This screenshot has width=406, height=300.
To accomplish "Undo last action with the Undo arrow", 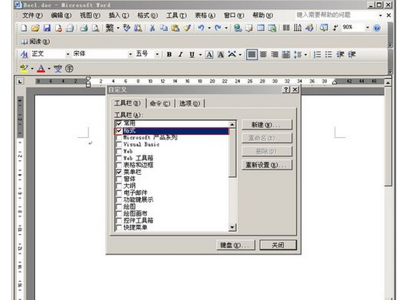I will (201, 27).
